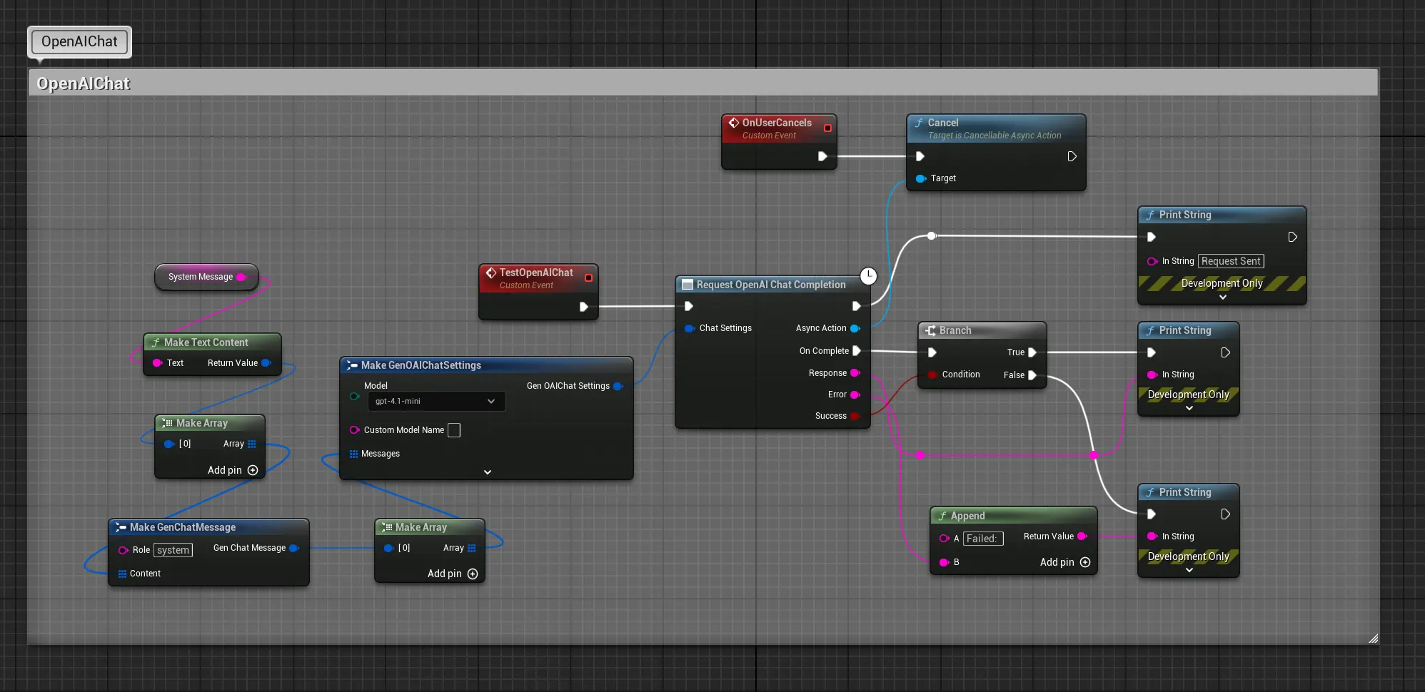Click System Message variable output pin

point(241,277)
